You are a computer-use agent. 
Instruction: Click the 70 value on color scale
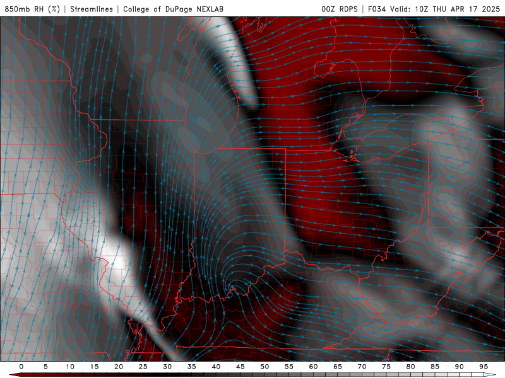(x=362, y=367)
